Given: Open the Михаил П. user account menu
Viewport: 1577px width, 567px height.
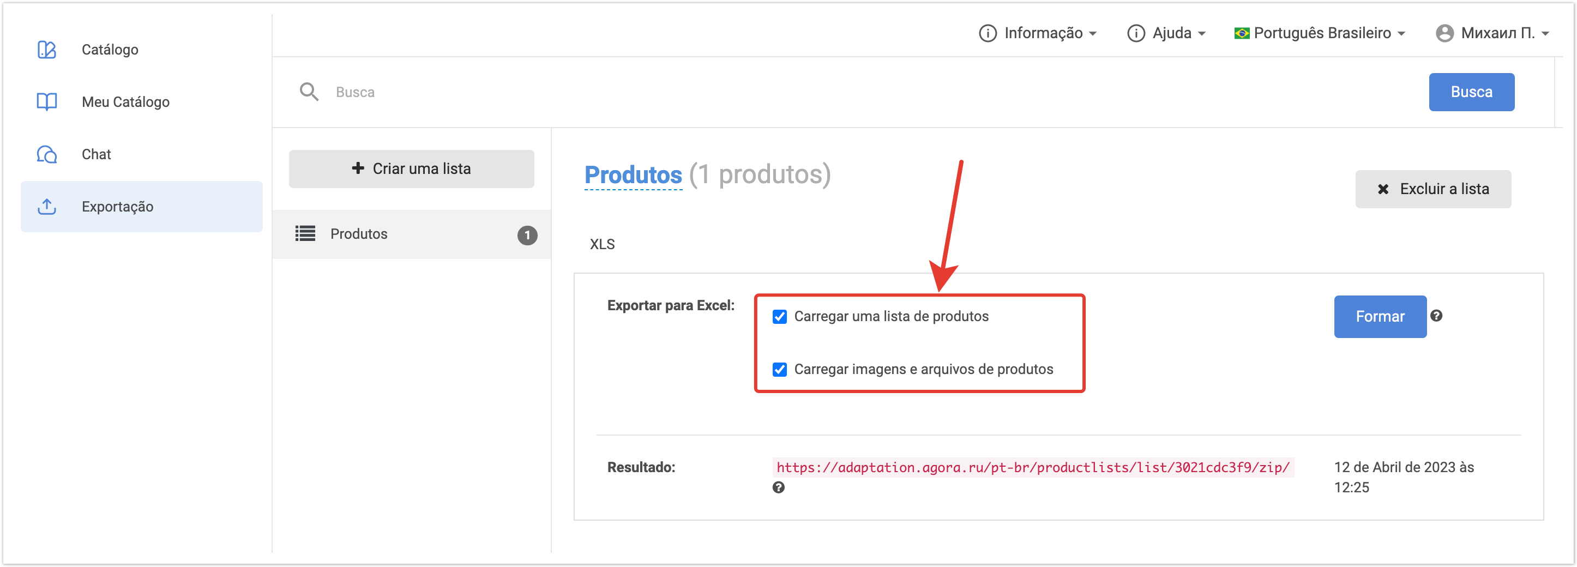Looking at the screenshot, I should pos(1492,33).
